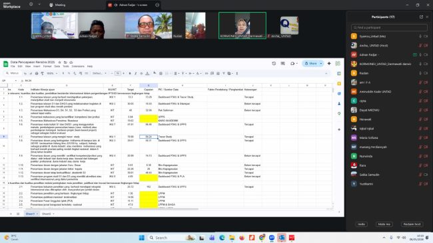This screenshot has width=433, height=243.
Task: Toggle italic formatting in Sheets toolbar
Action: [x=136, y=74]
